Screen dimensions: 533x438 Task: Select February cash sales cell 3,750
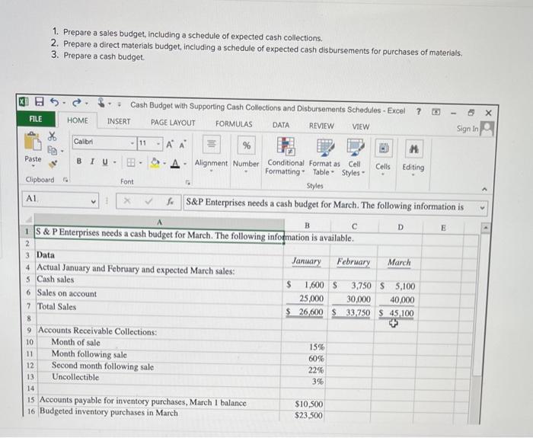point(353,285)
